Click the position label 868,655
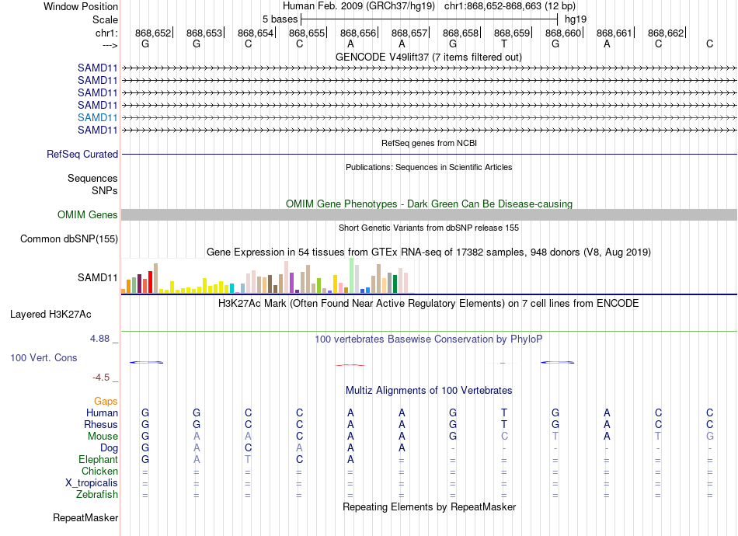The image size is (738, 536). click(x=307, y=33)
